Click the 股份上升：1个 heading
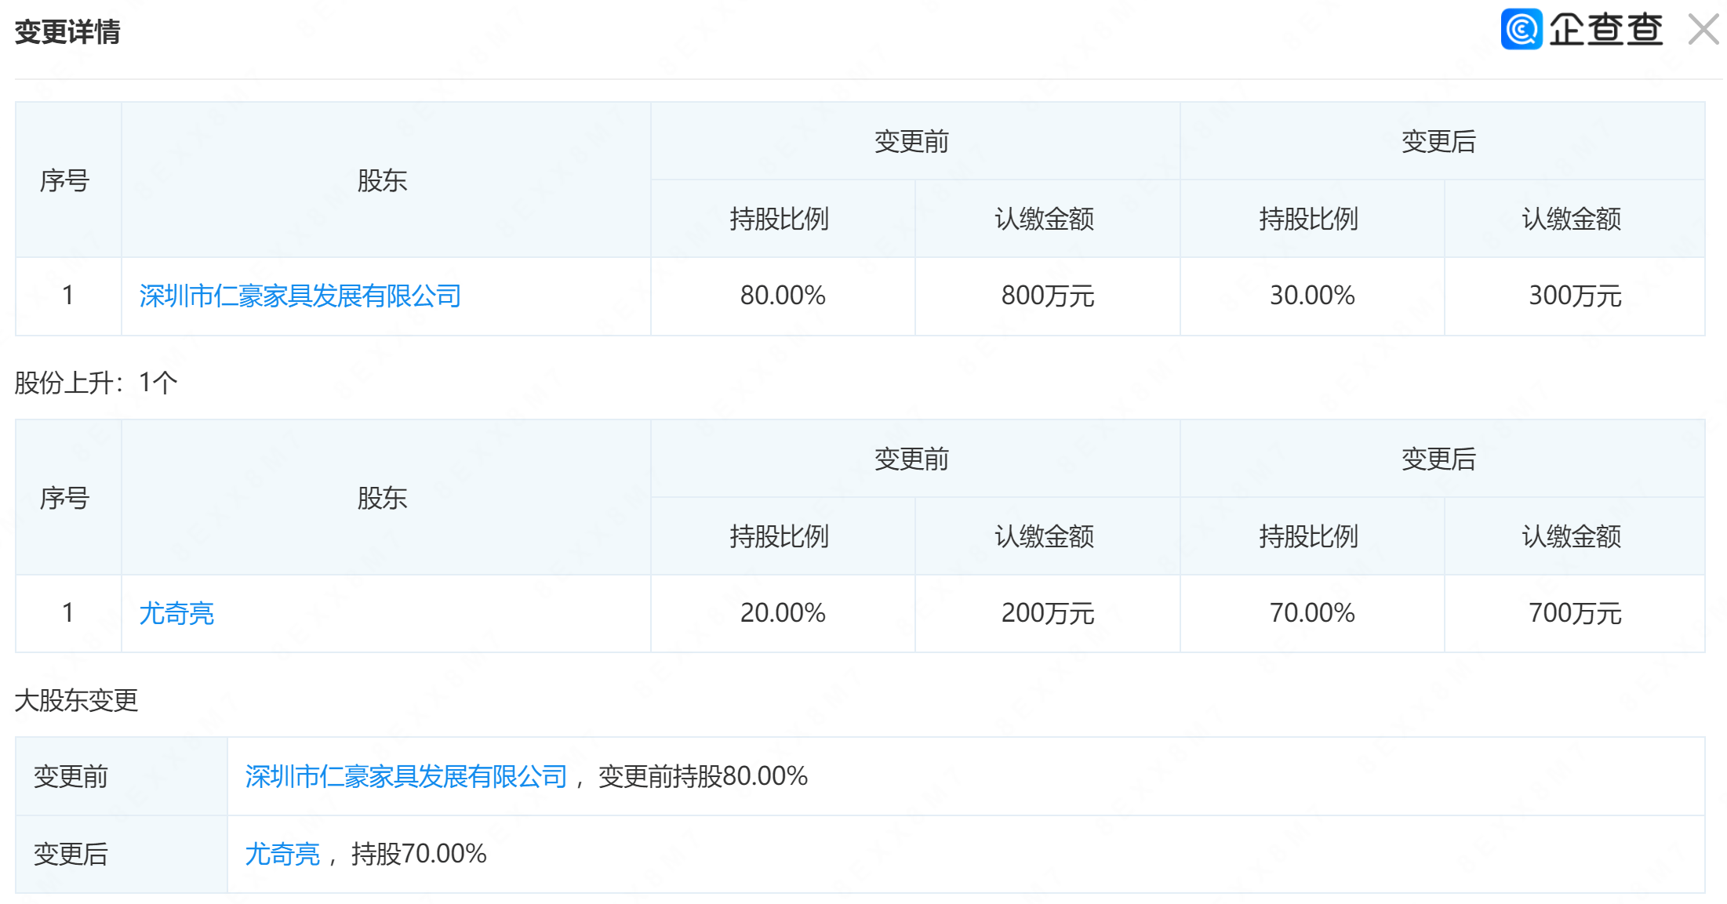 [x=96, y=383]
